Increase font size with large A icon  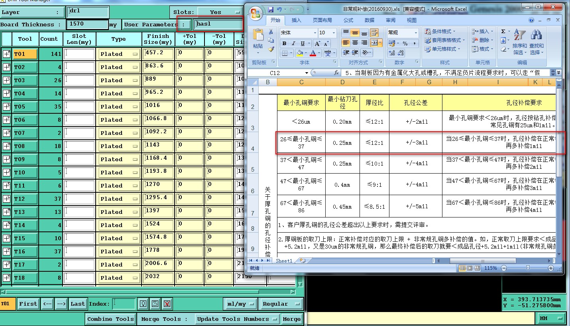point(317,43)
